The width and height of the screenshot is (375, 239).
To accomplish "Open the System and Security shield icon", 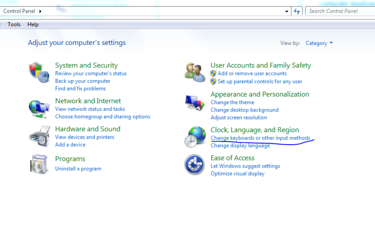I will (39, 72).
